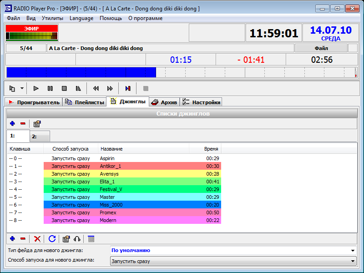The image size is (364, 273).
Task: Select the Promex jingle
Action: (114, 212)
